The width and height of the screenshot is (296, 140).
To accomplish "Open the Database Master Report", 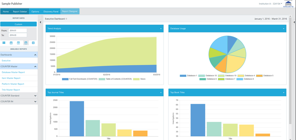I will tap(13, 72).
